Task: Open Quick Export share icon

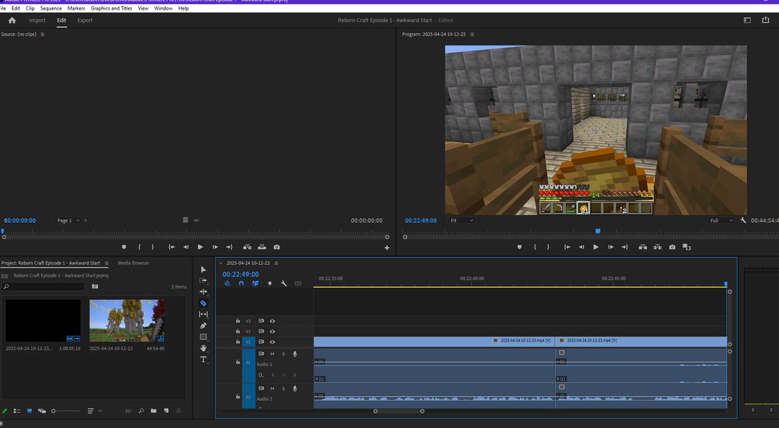Action: point(765,20)
